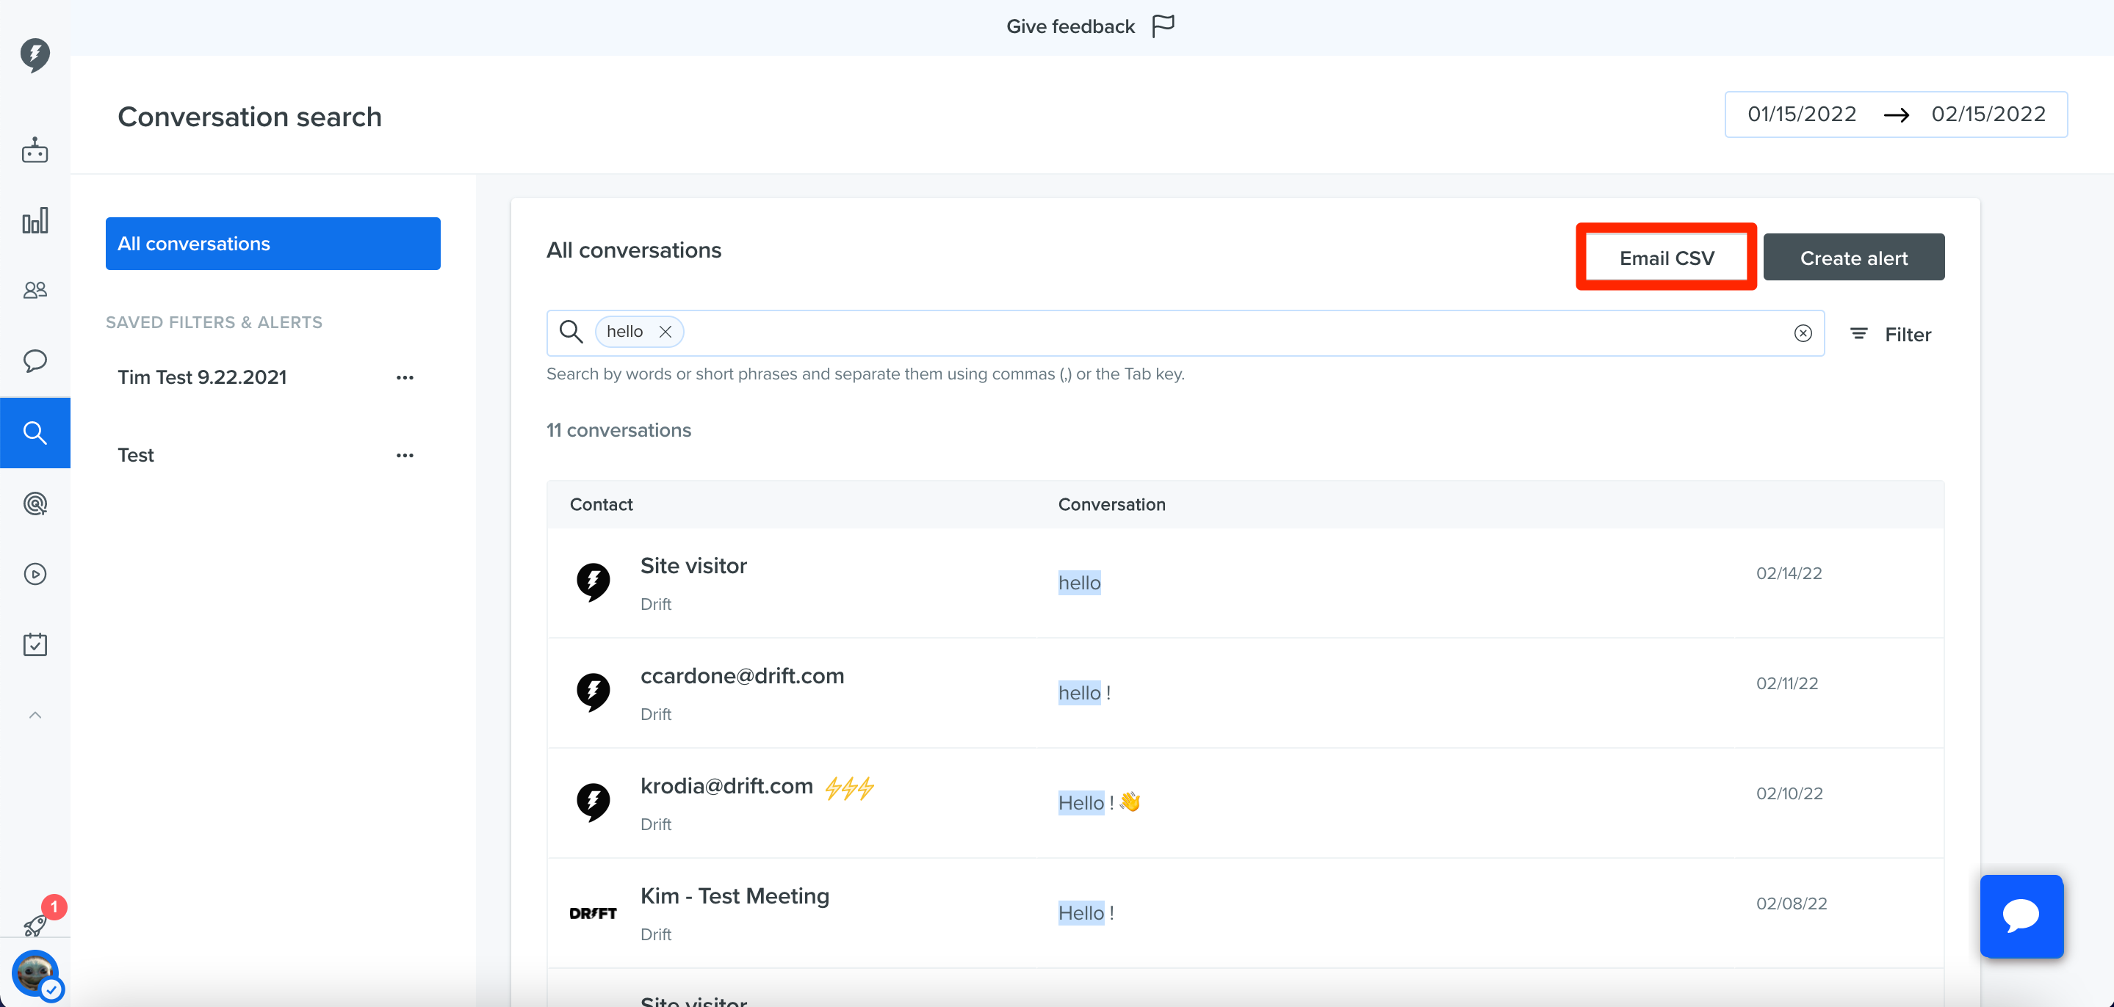
Task: Open the Contacts people icon
Action: (35, 291)
